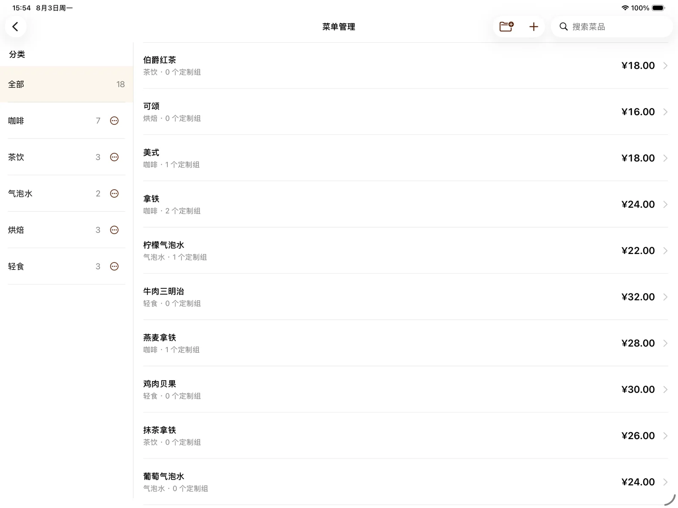Click the 气泡水 · 1 个定制组 subtitle
Screen dimensions: 678x508
175,257
